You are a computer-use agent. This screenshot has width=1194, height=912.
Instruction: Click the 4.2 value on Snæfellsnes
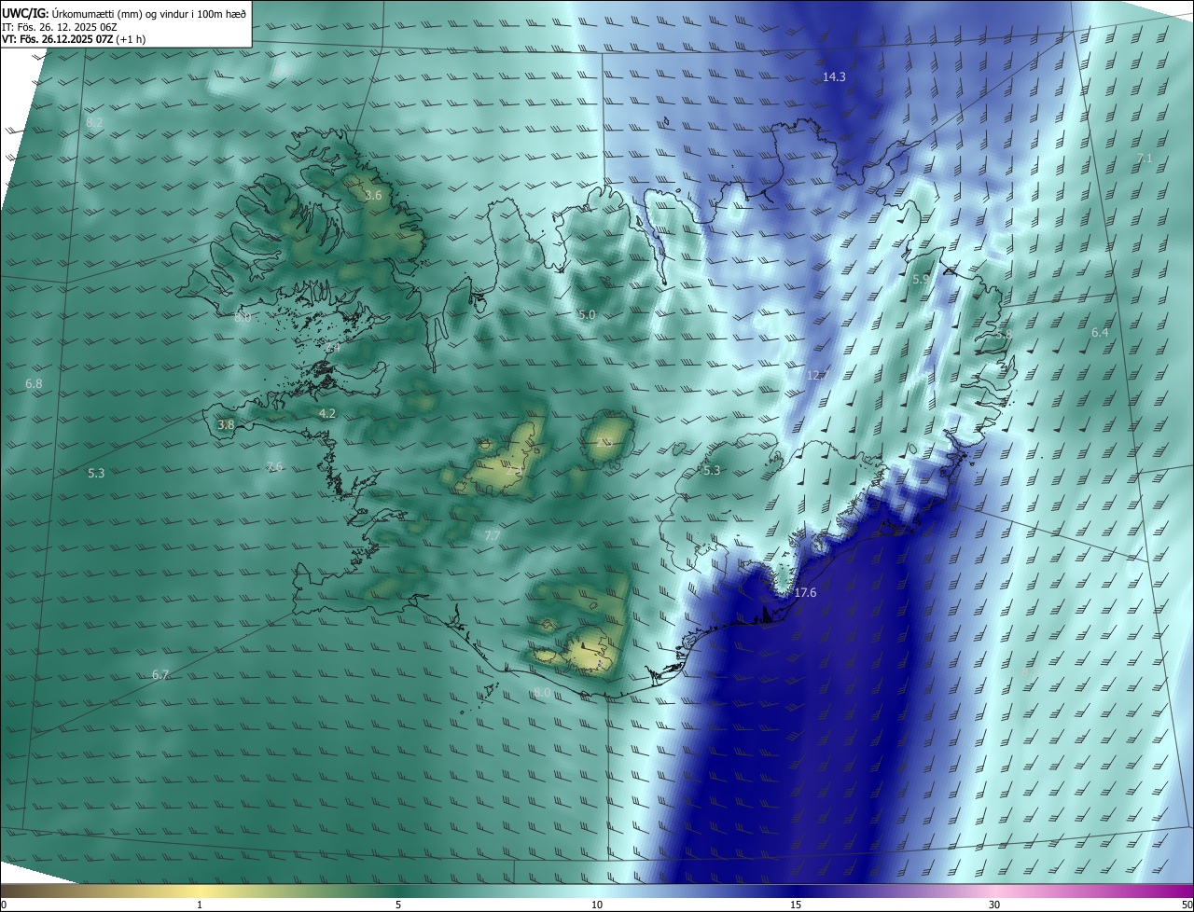point(326,413)
